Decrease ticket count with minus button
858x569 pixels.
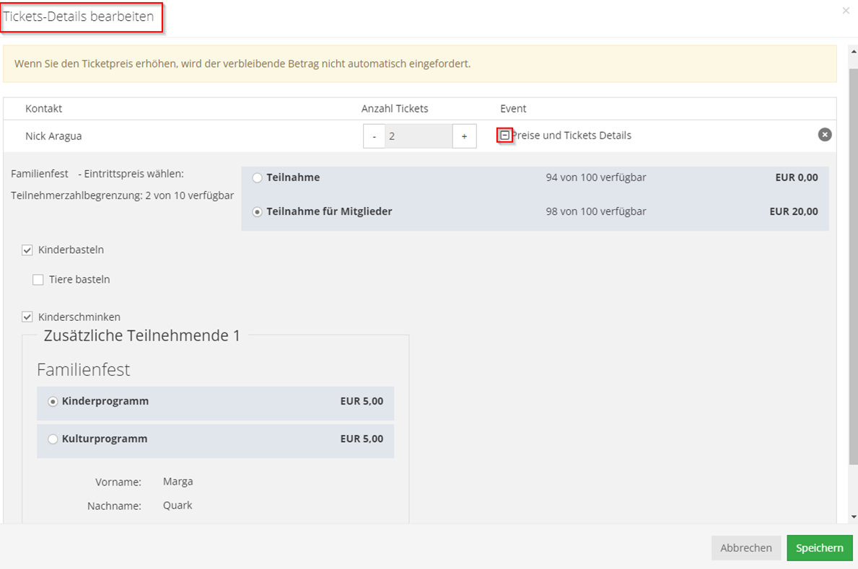374,136
